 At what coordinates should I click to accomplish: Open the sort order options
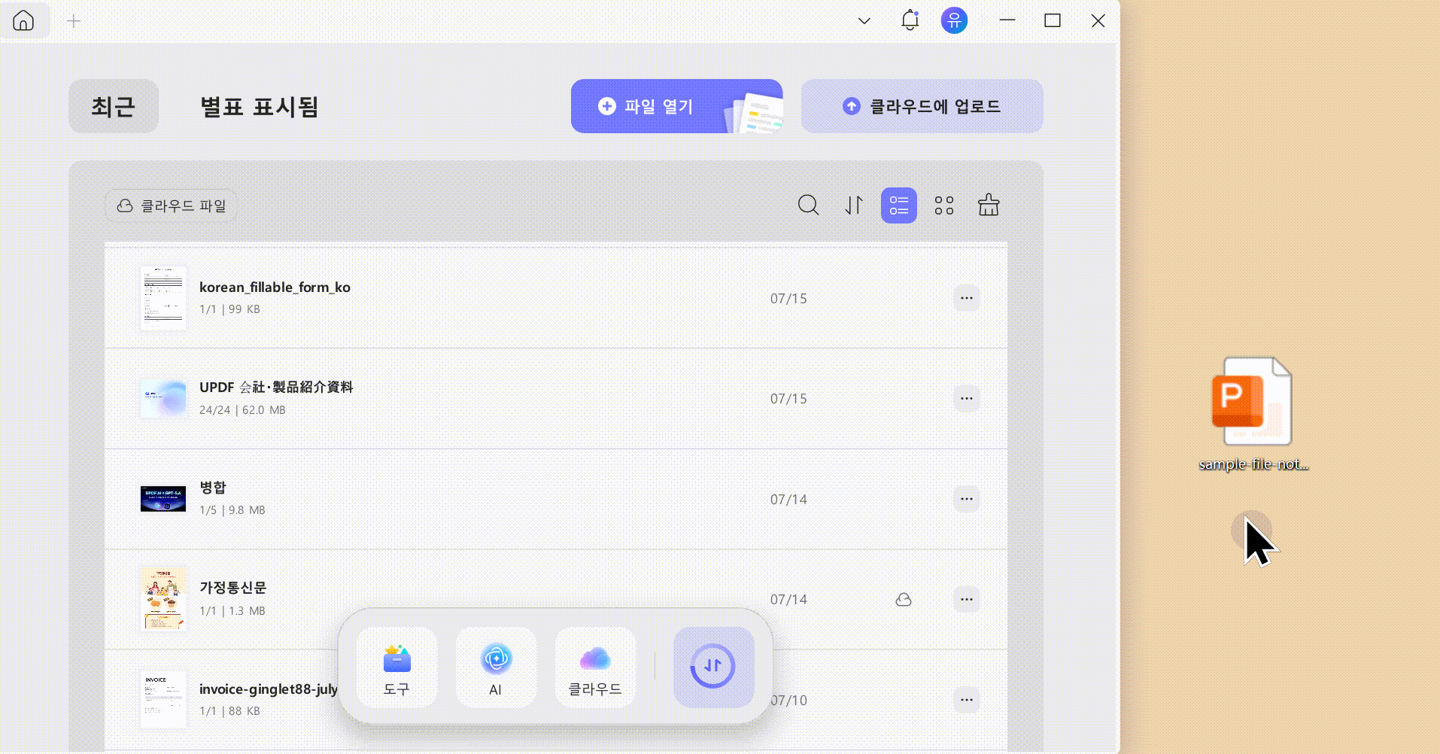(853, 205)
